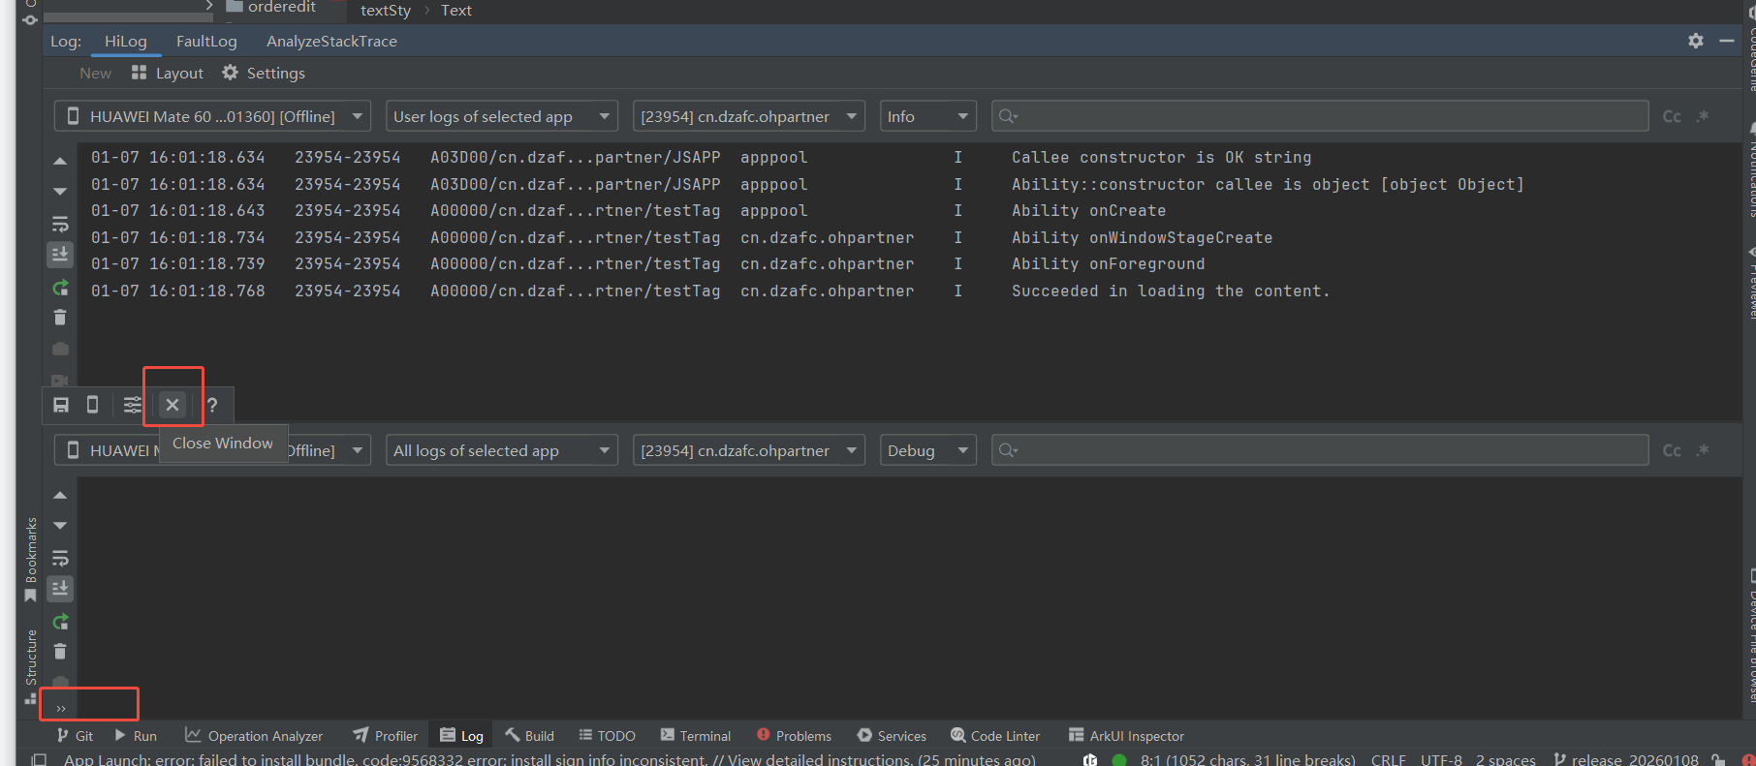The height and width of the screenshot is (766, 1756).
Task: Open the Info log level dropdown
Action: [927, 116]
